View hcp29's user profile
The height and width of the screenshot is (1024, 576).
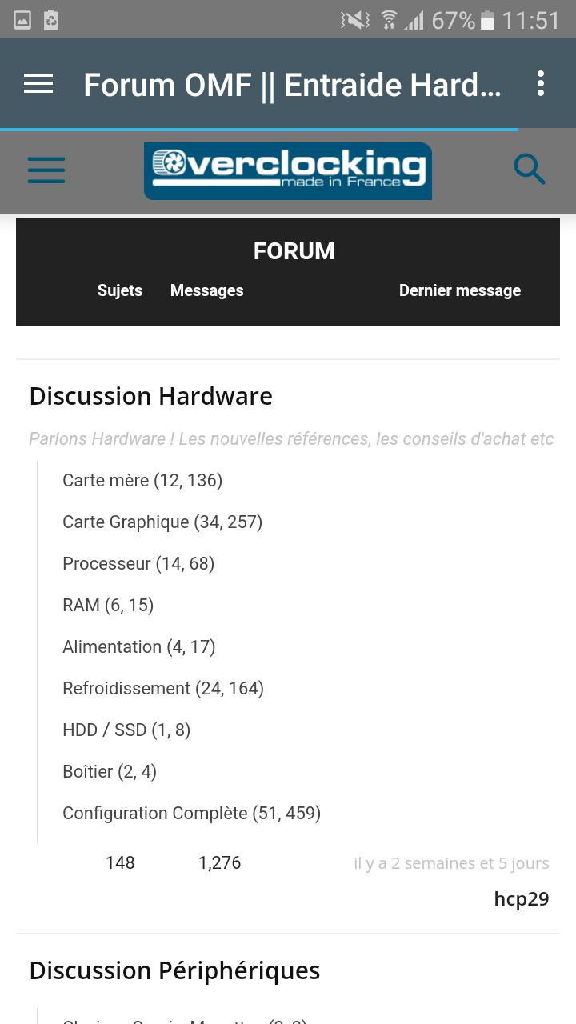click(522, 898)
